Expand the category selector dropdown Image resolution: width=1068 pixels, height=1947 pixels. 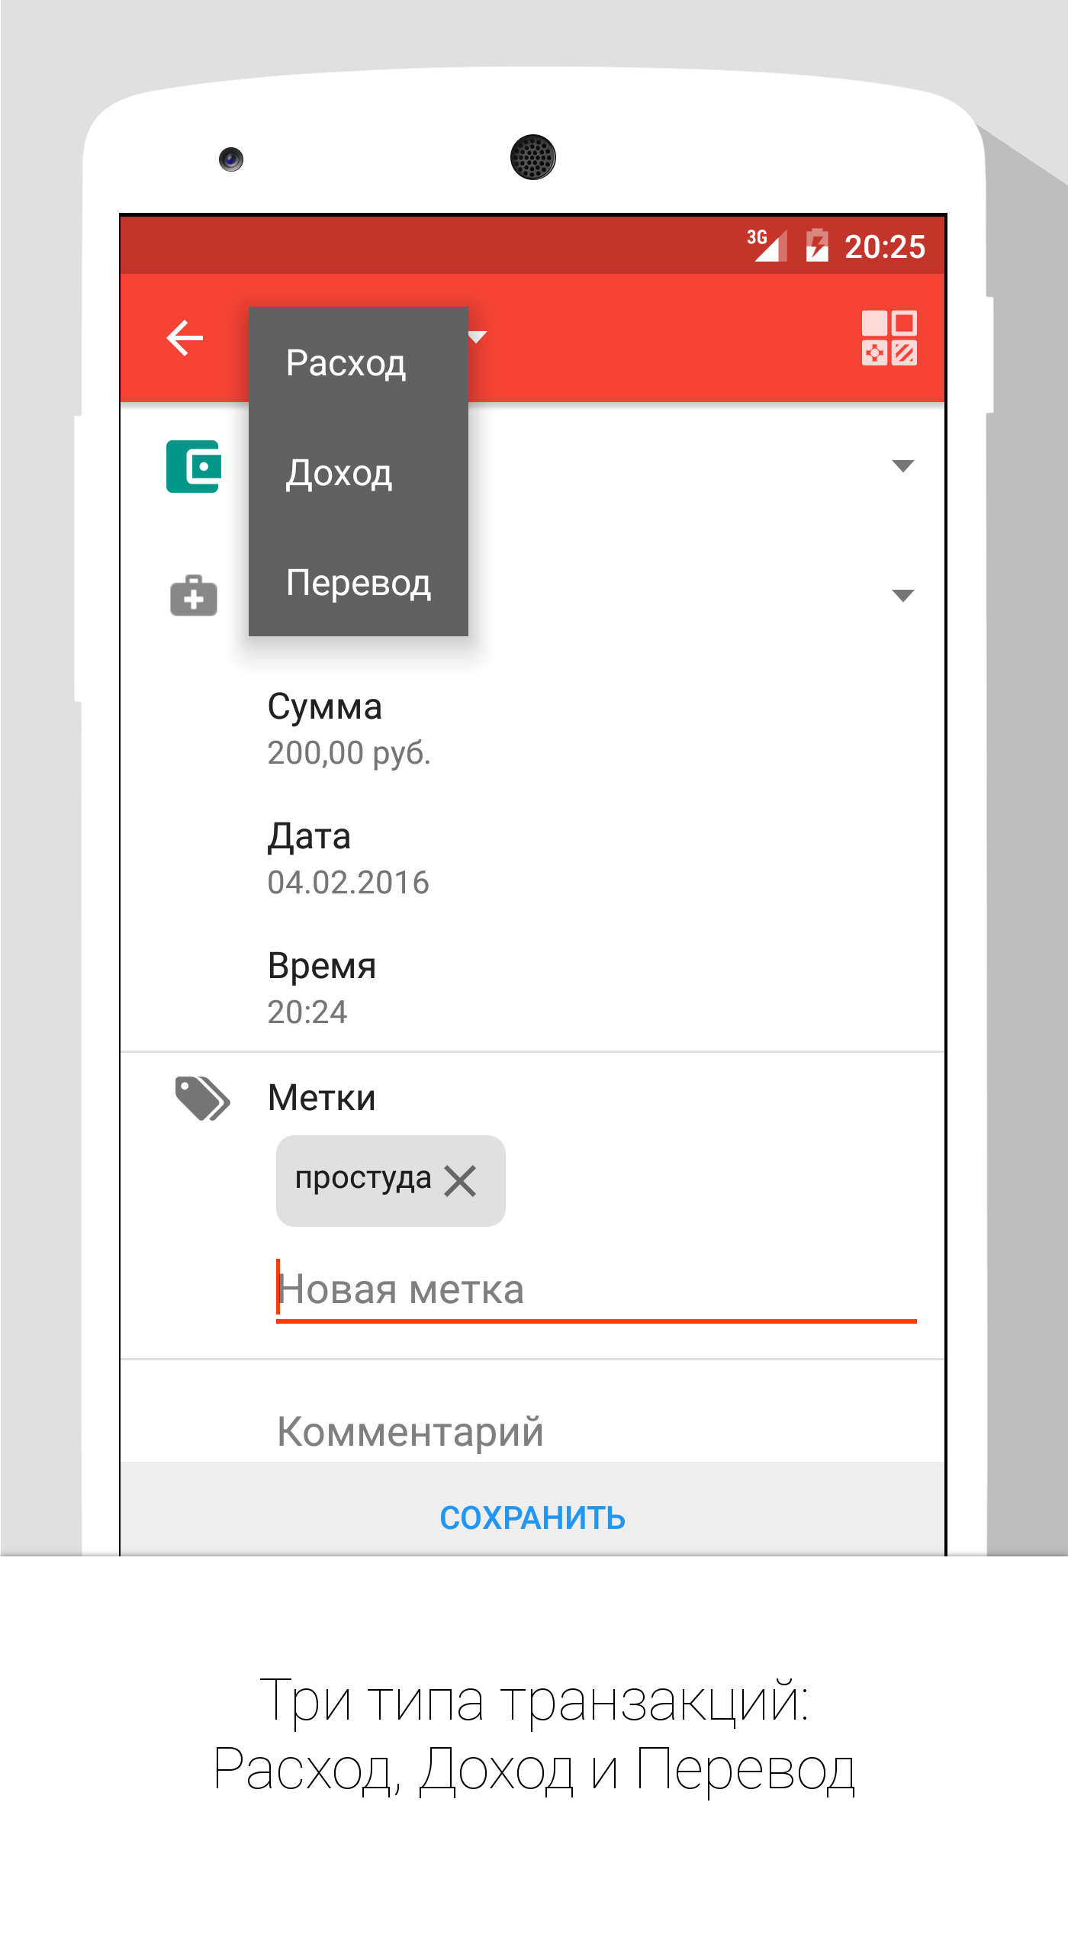pyautogui.click(x=903, y=596)
